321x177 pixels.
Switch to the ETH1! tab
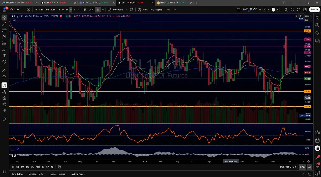point(97,3)
